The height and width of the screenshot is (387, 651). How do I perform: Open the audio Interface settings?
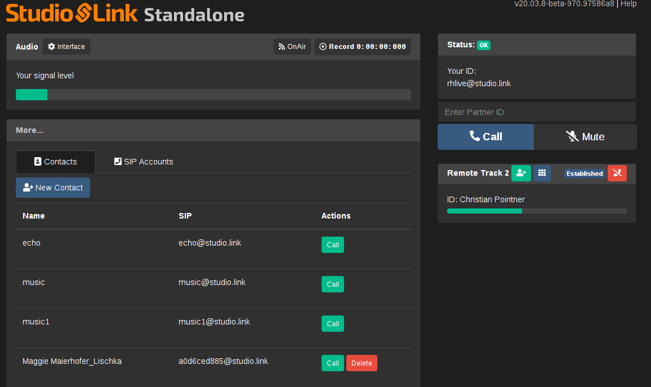tap(66, 47)
